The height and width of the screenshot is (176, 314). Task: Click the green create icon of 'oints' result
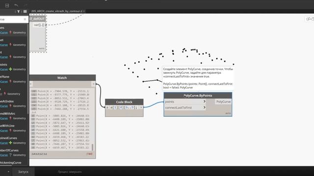tap(10, 69)
